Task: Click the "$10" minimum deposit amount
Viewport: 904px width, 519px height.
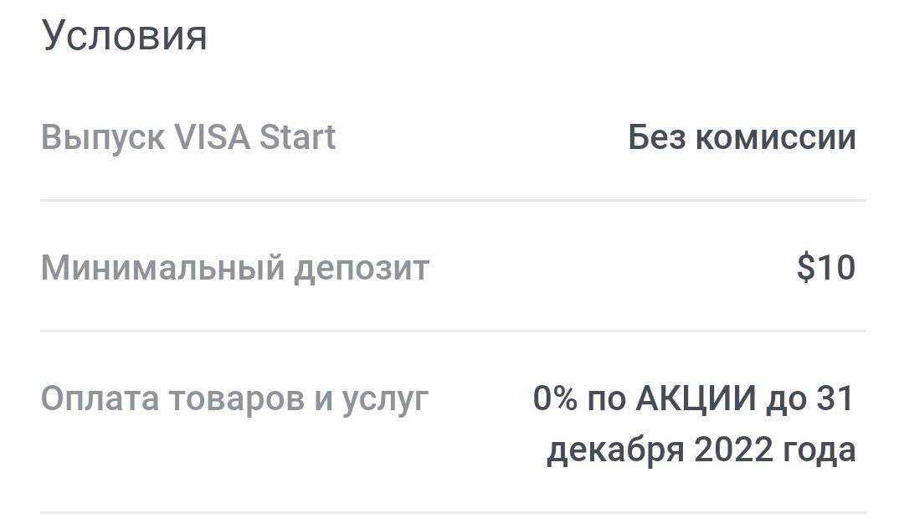Action: pos(826,269)
